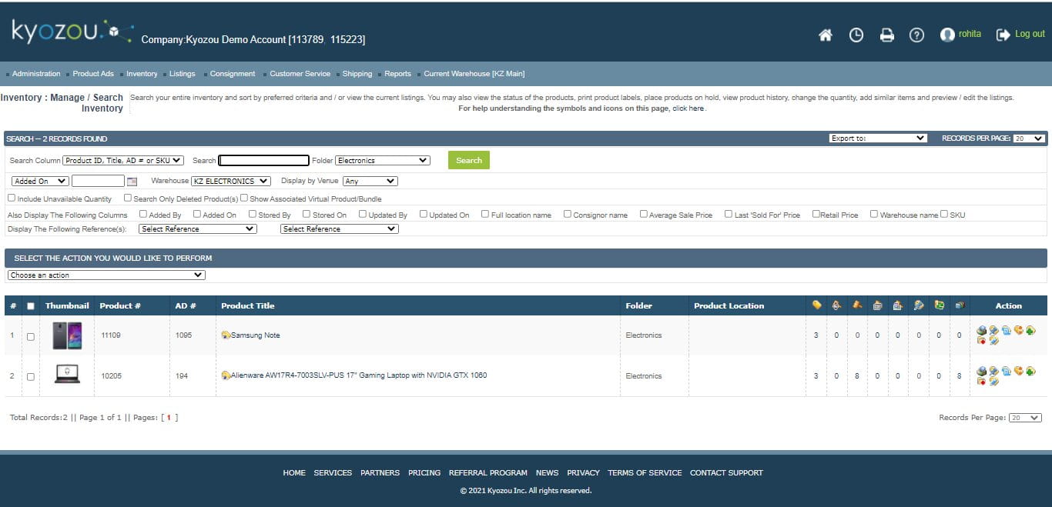Open the Warehouse KZ ELECTRONICS dropdown
This screenshot has width=1052, height=507.
click(x=231, y=181)
